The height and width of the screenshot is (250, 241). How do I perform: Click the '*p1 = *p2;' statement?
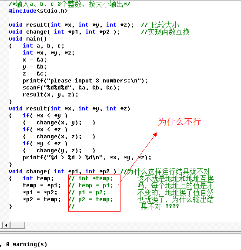(x=40, y=192)
